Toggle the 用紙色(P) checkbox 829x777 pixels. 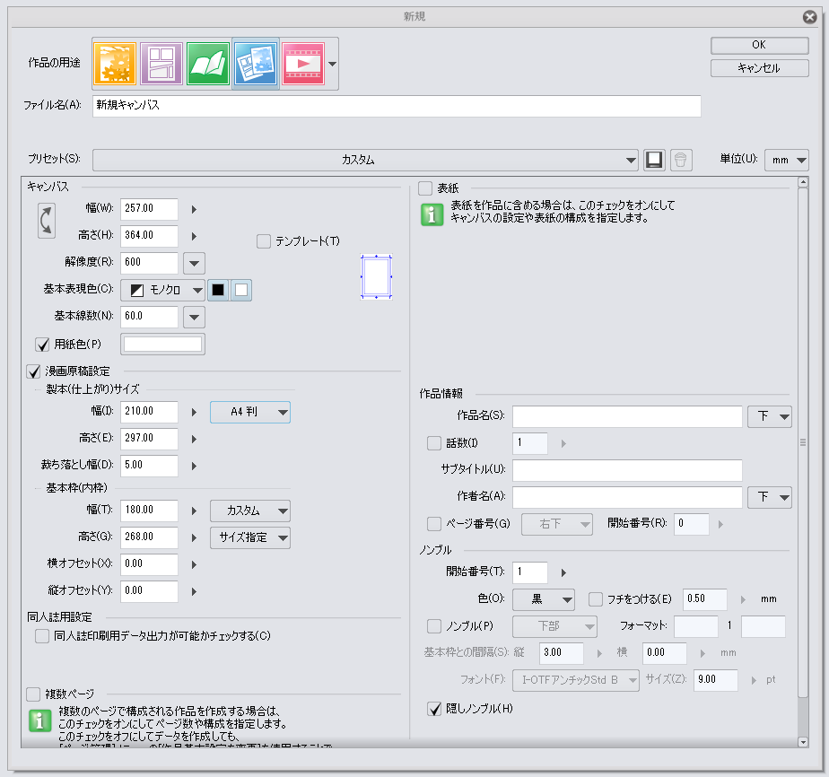[42, 345]
